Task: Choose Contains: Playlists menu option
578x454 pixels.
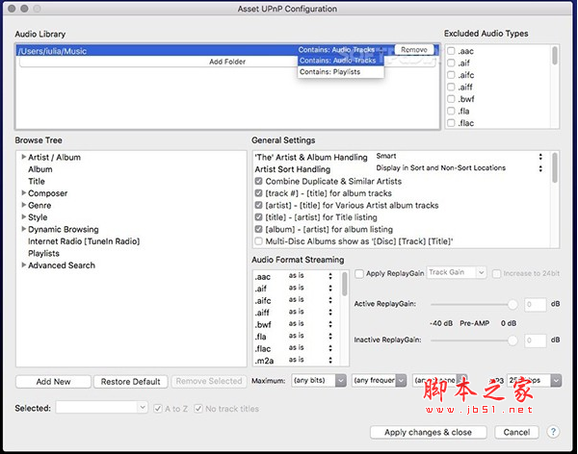Action: [341, 72]
